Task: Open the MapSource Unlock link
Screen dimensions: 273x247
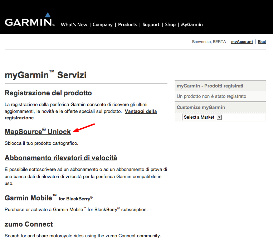Action: 38,131
